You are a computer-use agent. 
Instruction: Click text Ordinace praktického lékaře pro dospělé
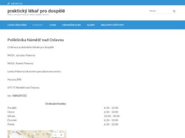click(31, 47)
